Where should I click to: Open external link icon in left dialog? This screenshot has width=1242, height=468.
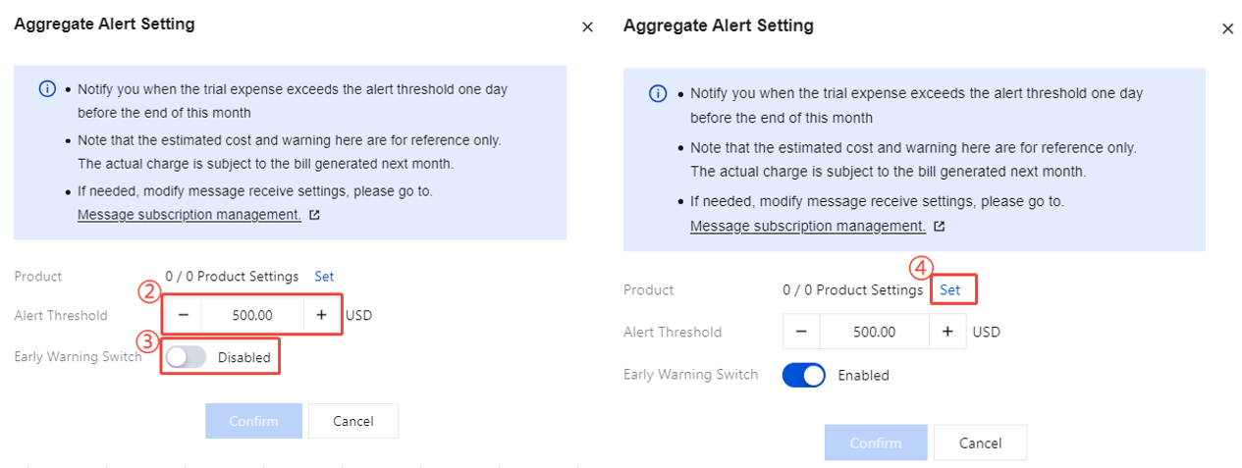click(314, 215)
